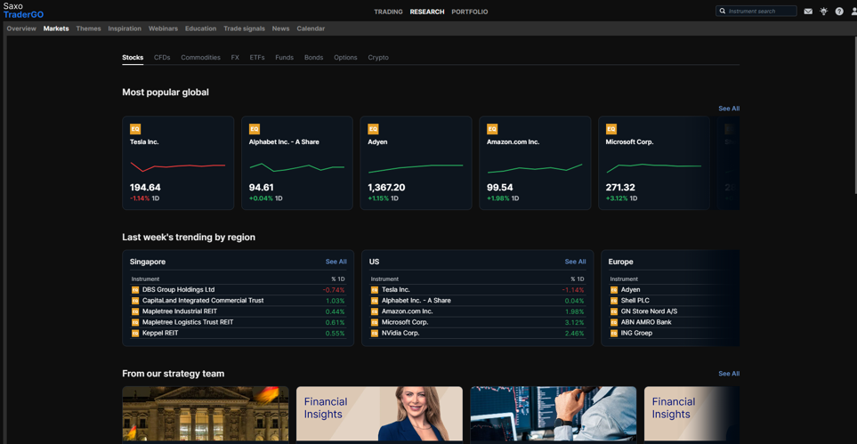Open the messages envelope icon
Image resolution: width=857 pixels, height=444 pixels.
pos(808,12)
